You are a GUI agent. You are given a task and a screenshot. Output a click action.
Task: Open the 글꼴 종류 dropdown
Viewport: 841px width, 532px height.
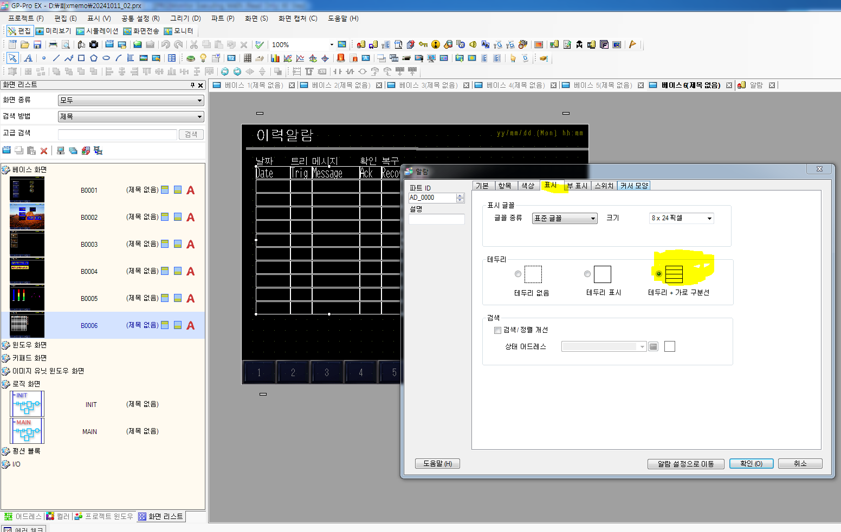coord(565,218)
